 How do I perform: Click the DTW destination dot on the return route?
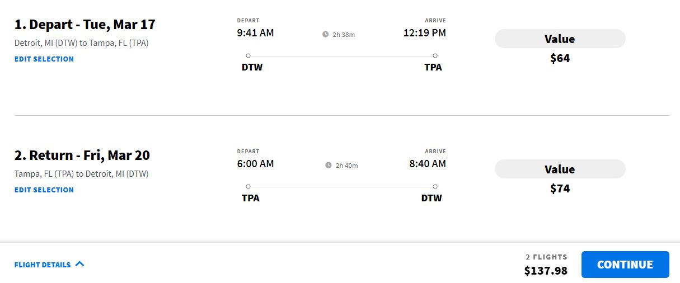coord(435,187)
